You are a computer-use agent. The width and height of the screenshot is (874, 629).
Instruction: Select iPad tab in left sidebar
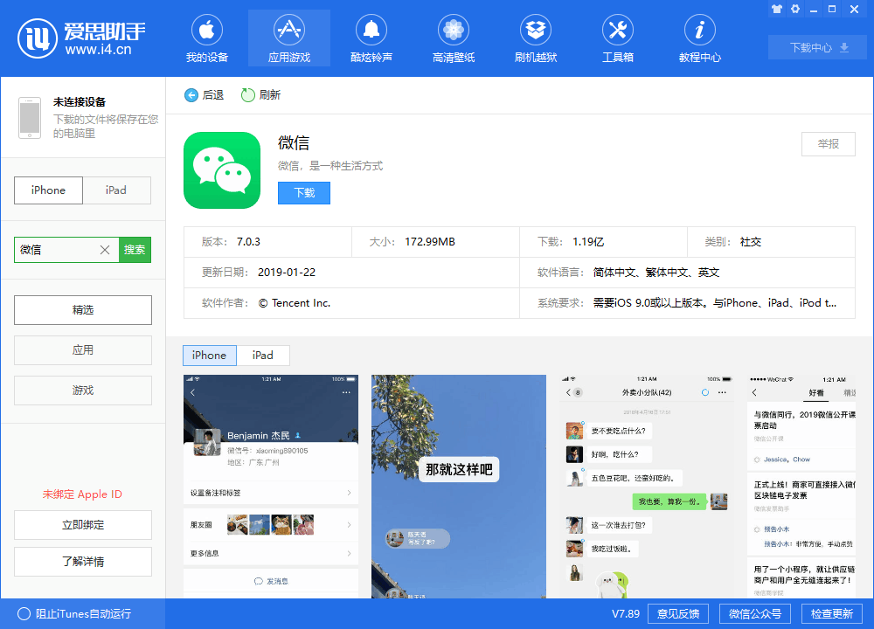coord(116,190)
